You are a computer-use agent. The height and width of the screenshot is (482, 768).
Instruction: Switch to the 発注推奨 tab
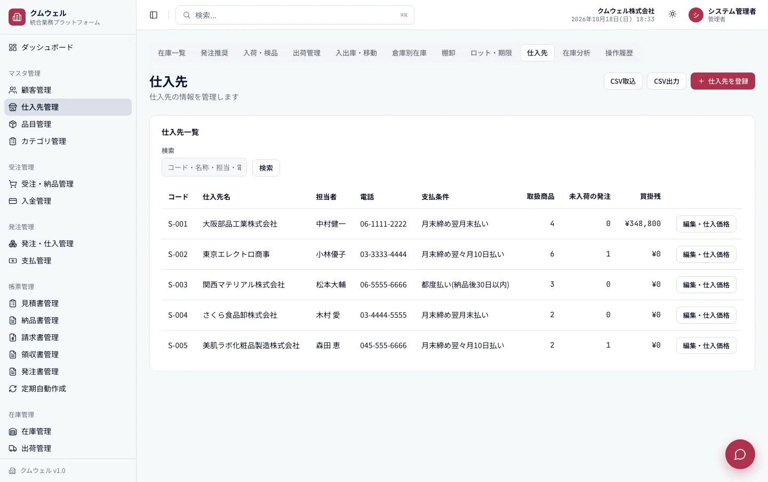[214, 53]
